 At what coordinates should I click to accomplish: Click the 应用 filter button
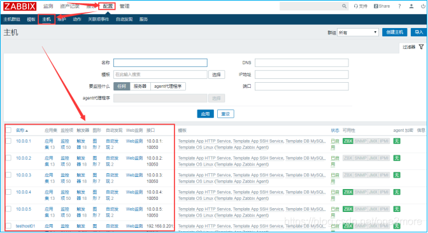[x=205, y=114]
